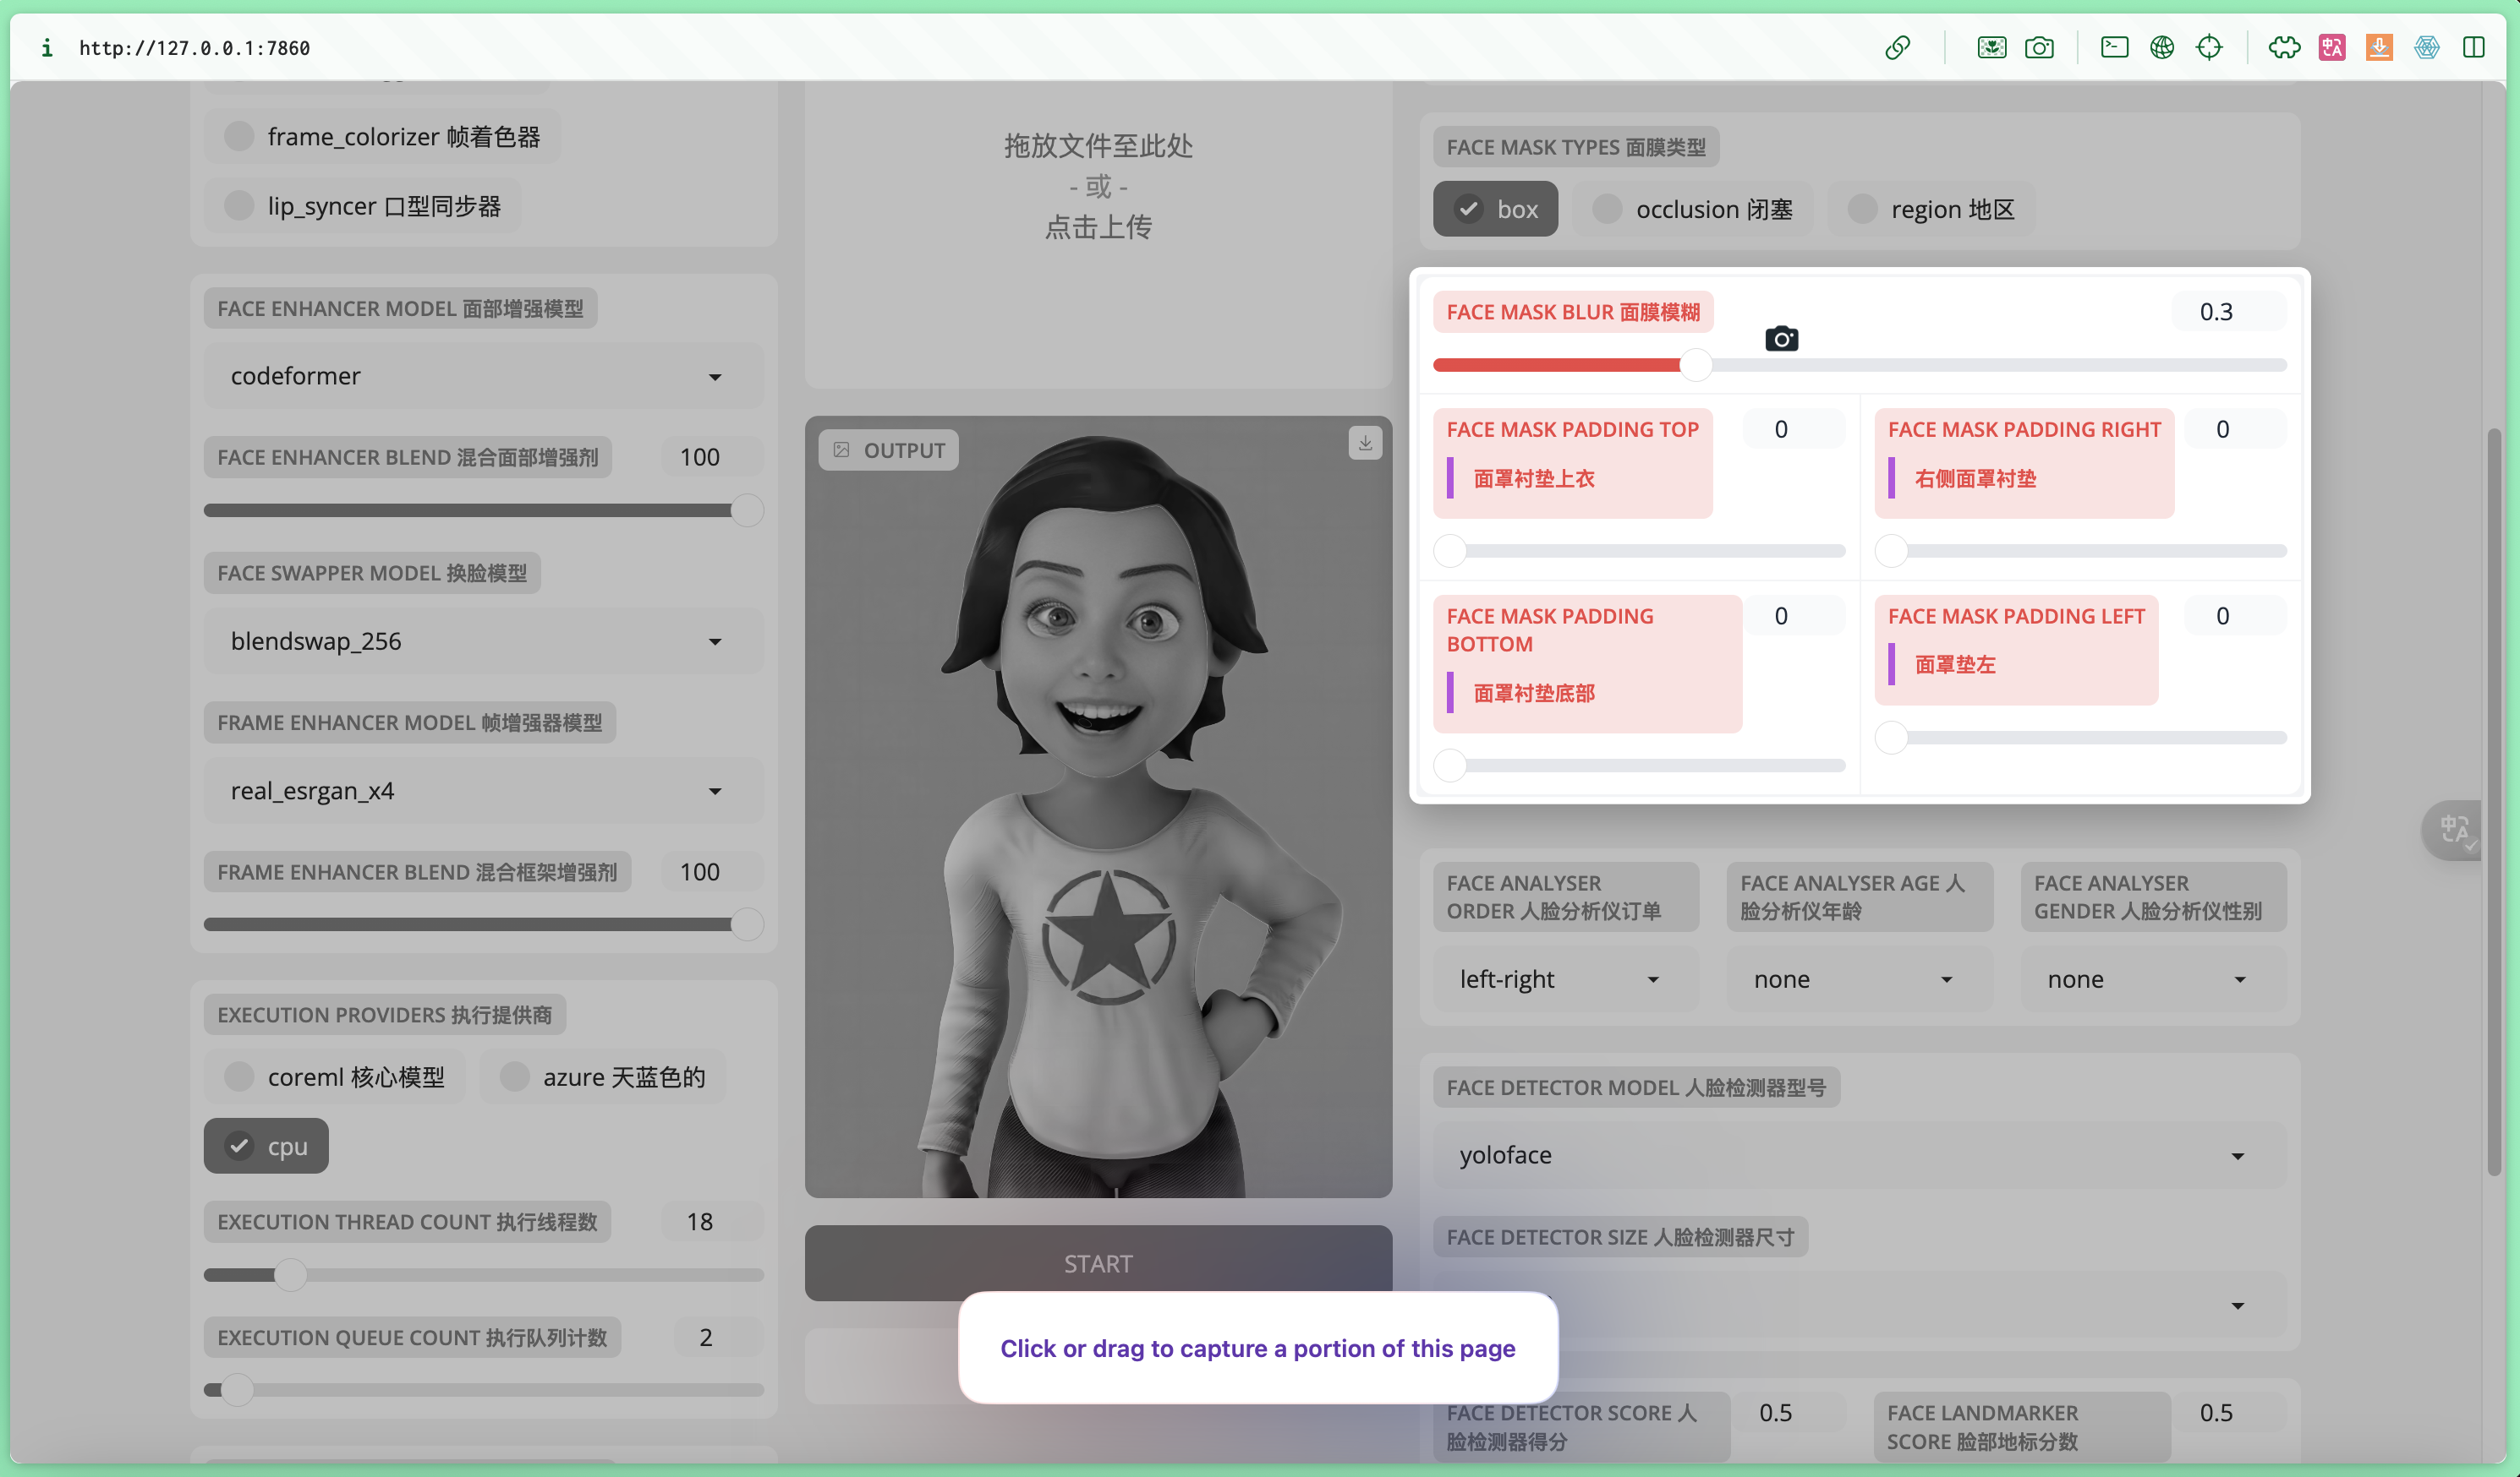Open the extensions puzzle piece icon
Screen dimensions: 2520x1477
(x=2284, y=47)
